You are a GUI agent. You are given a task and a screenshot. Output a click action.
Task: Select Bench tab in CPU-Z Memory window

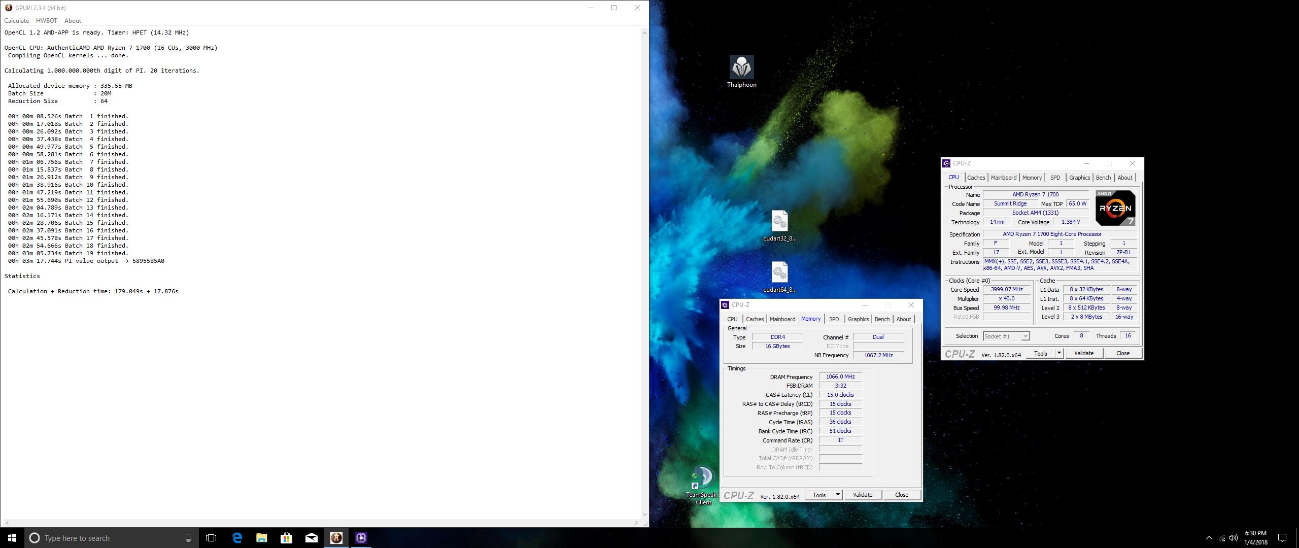click(x=882, y=319)
